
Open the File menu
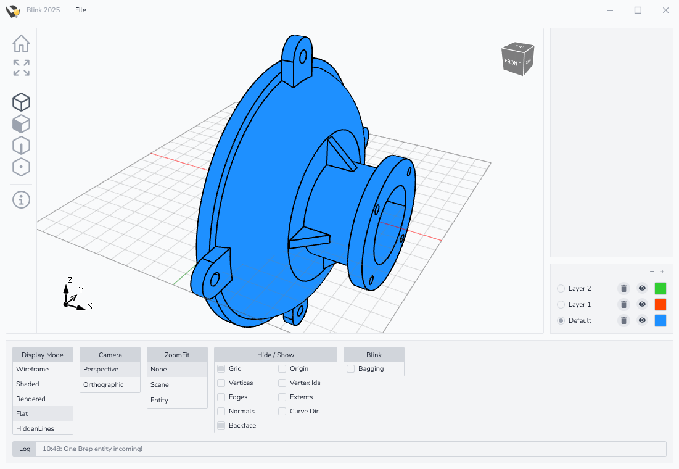81,10
